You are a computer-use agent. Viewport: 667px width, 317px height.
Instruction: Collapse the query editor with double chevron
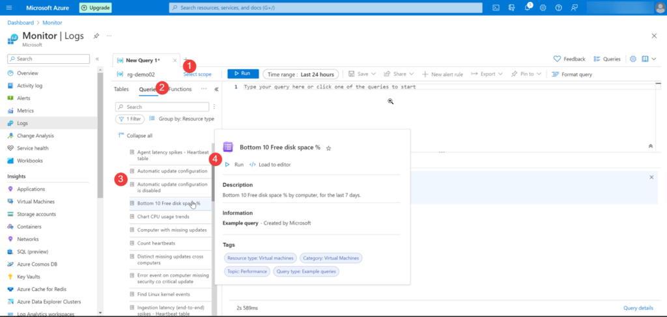point(651,146)
